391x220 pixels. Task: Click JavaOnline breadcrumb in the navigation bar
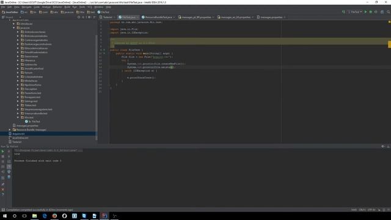click(10, 12)
